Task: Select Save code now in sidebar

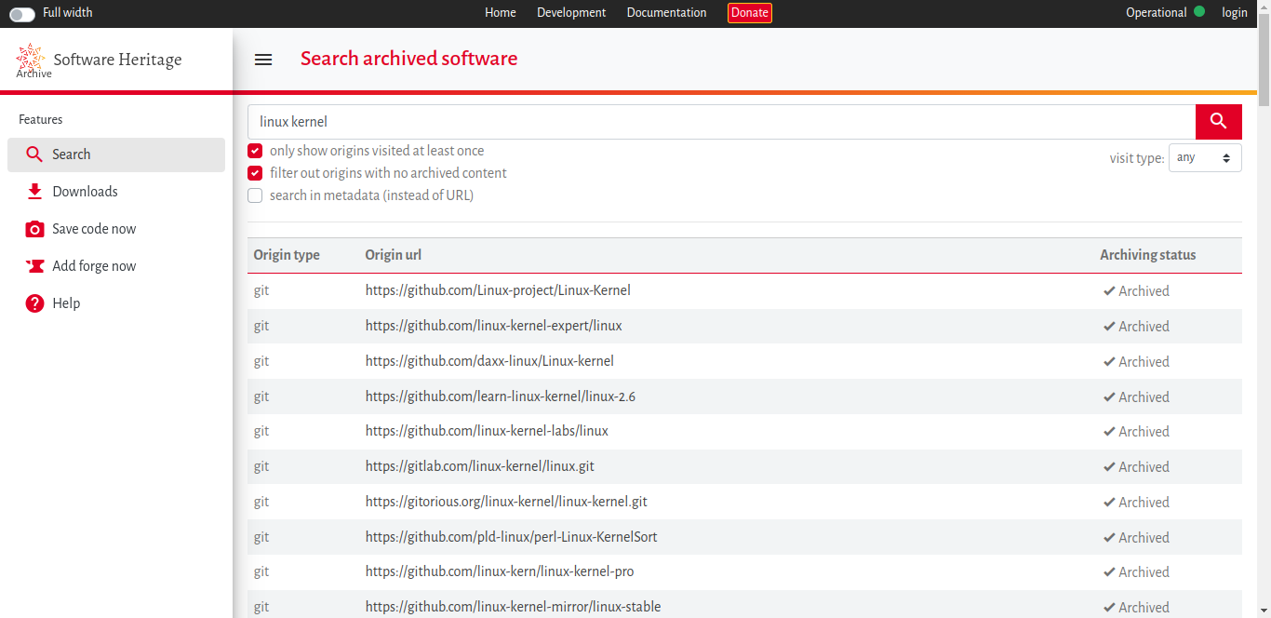Action: tap(116, 229)
